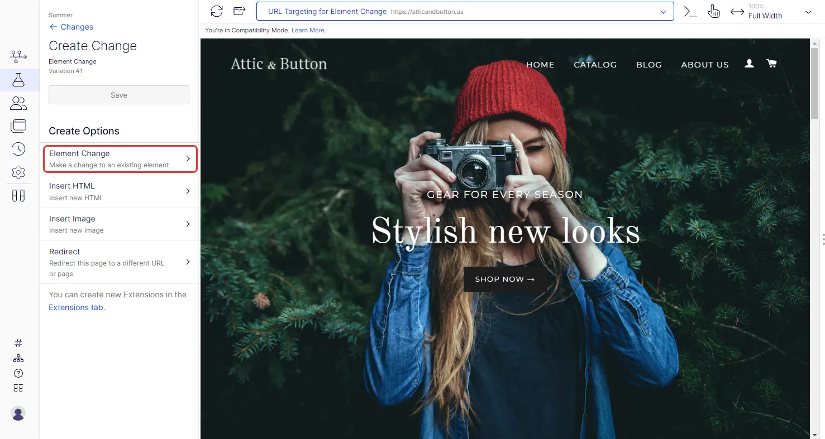Go to HOME in the site navigation

[540, 65]
